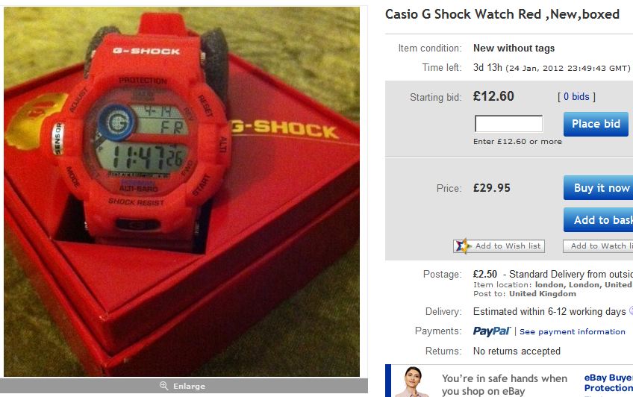Click the star icon on Wish list button
The height and width of the screenshot is (397, 633).
tap(463, 246)
